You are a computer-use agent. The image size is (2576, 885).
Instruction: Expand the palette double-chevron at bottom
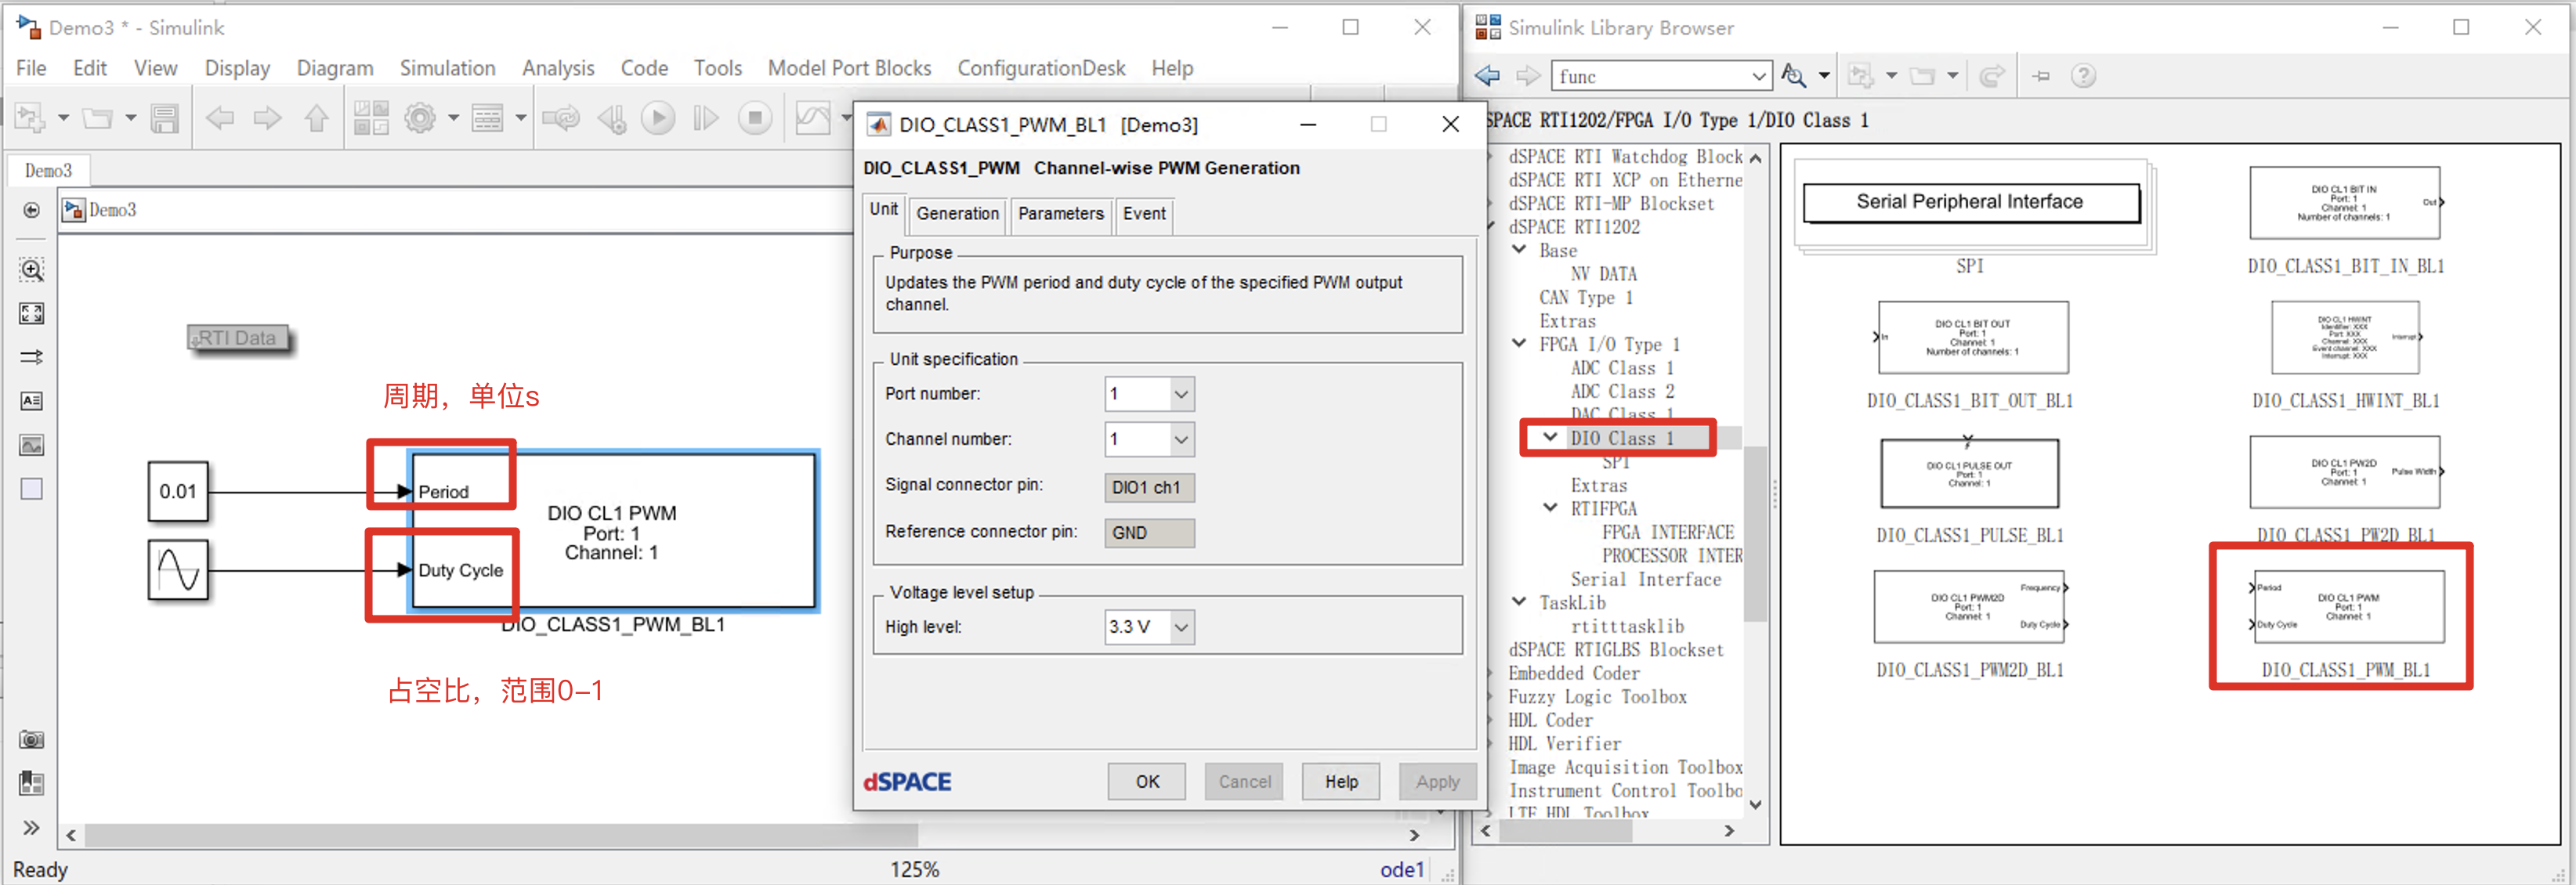[x=32, y=827]
